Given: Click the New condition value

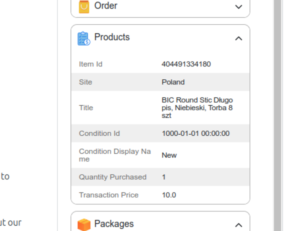Looking at the screenshot, I should (x=169, y=155).
